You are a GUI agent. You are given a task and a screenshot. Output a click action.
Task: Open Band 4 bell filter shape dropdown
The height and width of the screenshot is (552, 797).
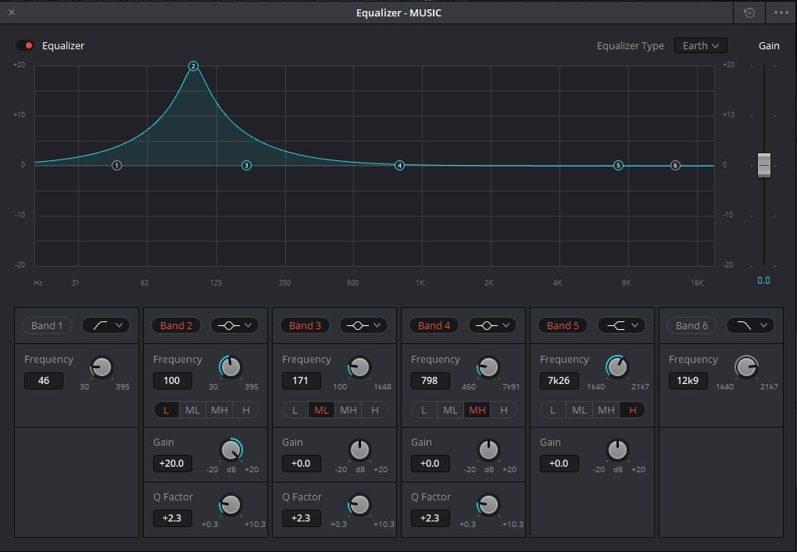pos(492,325)
